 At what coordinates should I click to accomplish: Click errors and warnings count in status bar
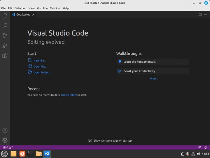click(x=8, y=147)
